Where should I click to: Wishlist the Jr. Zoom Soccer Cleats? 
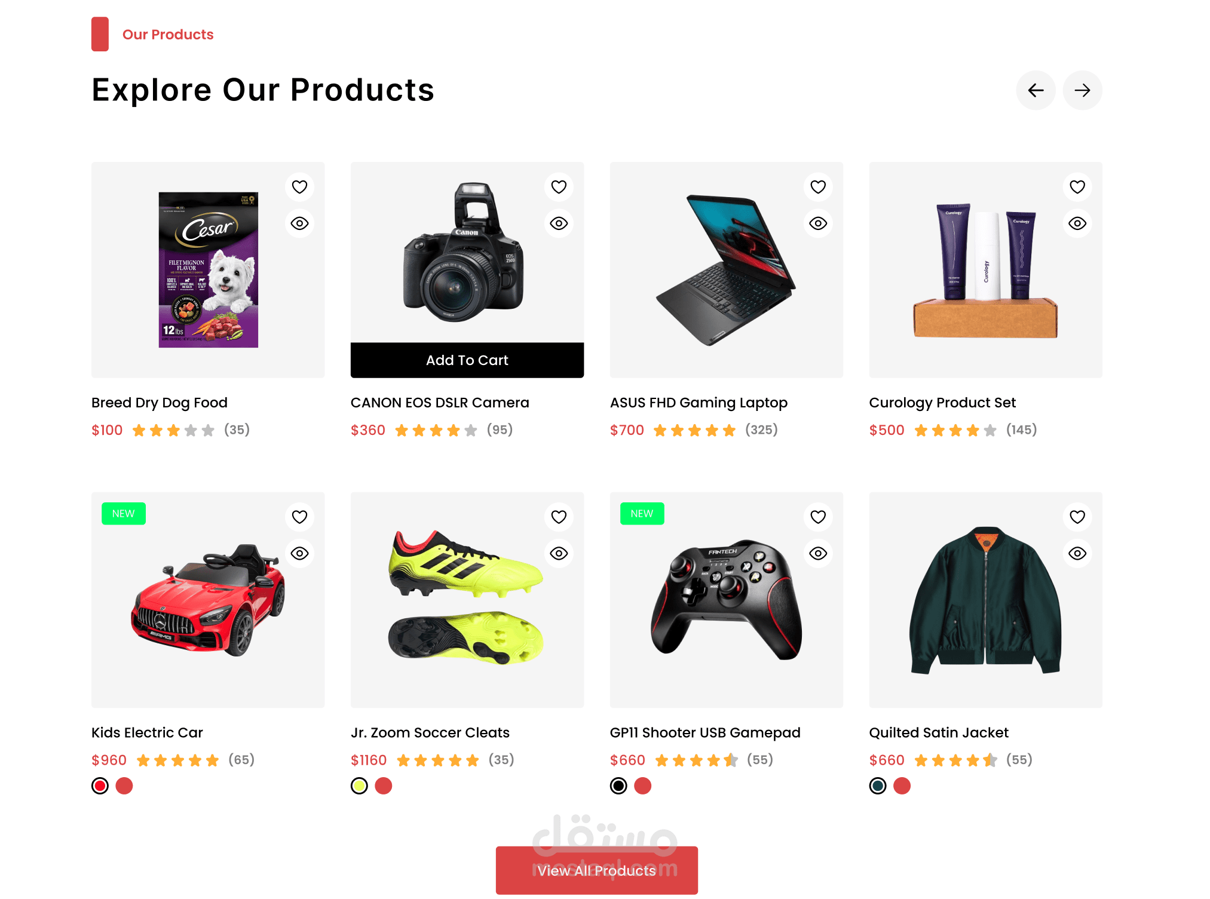pyautogui.click(x=559, y=517)
